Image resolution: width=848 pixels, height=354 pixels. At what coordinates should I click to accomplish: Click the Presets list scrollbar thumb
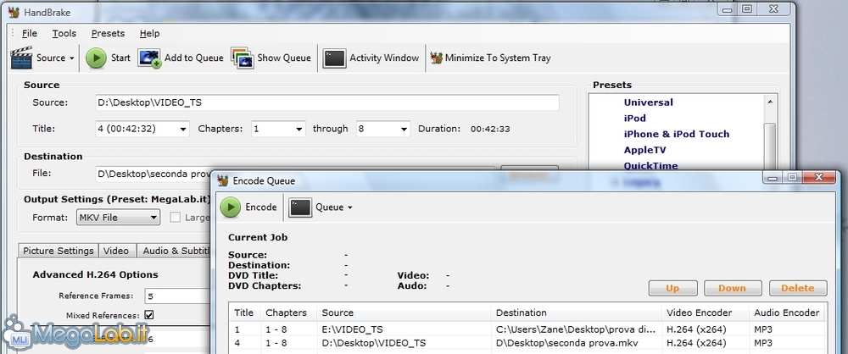pos(770,146)
